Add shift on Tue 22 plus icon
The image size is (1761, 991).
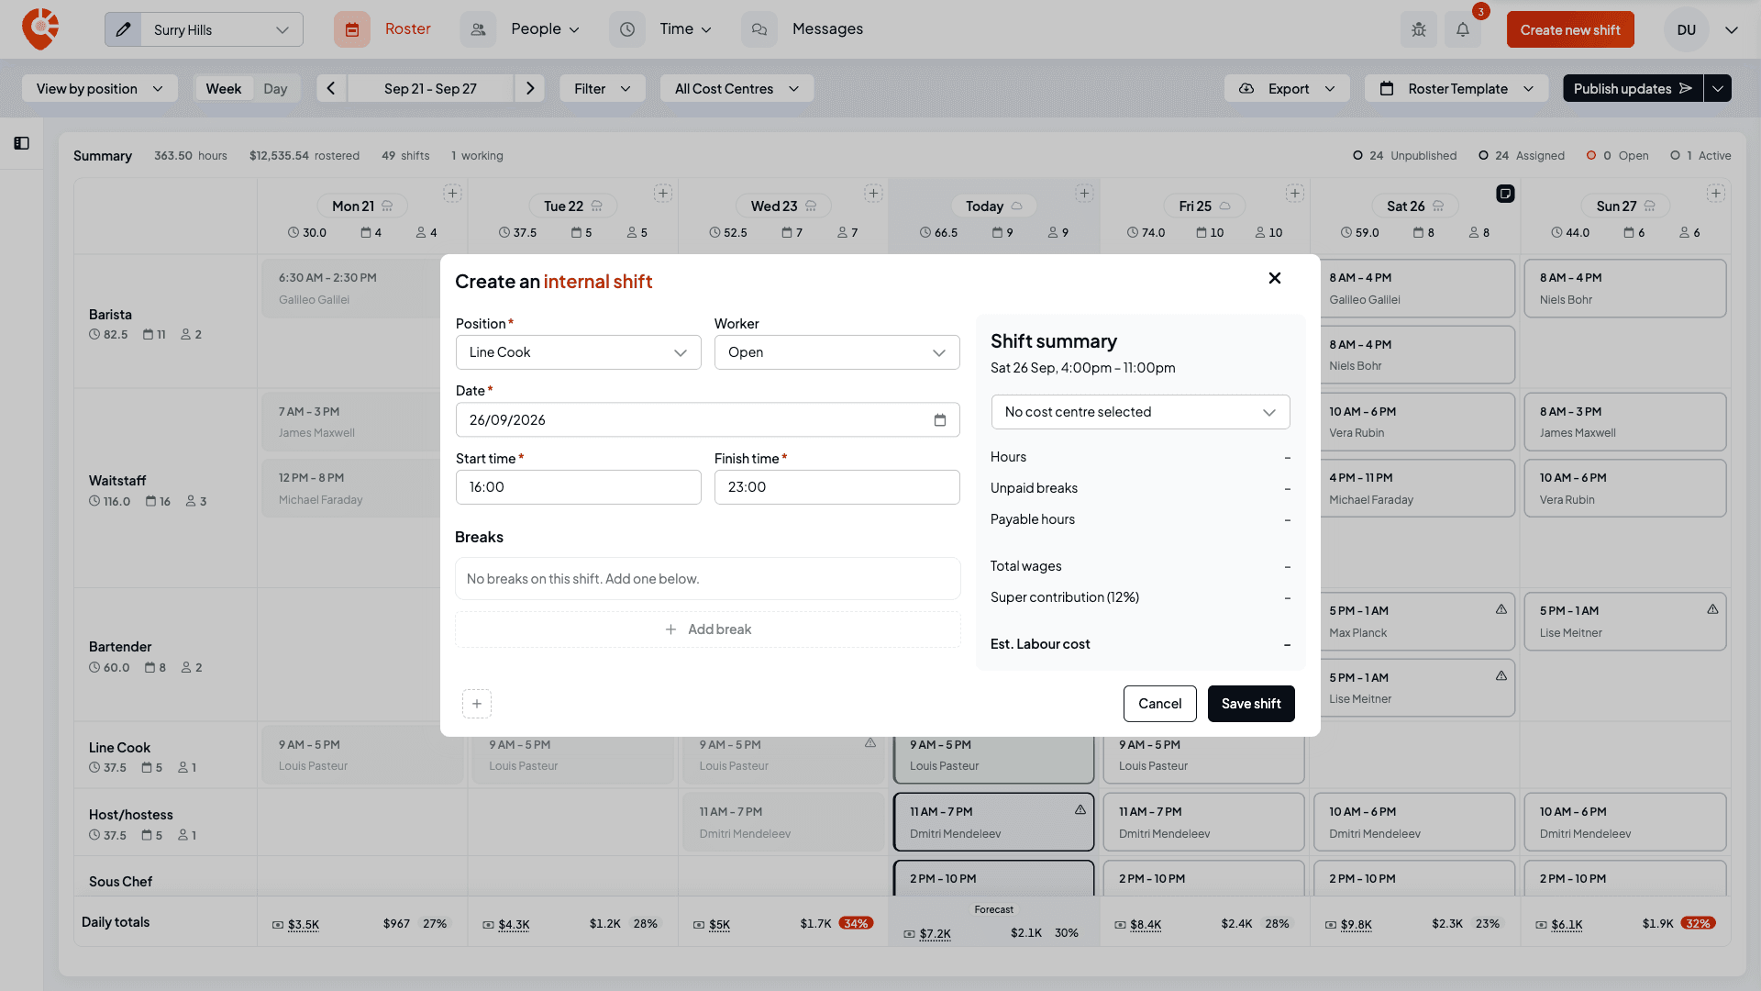tap(662, 194)
